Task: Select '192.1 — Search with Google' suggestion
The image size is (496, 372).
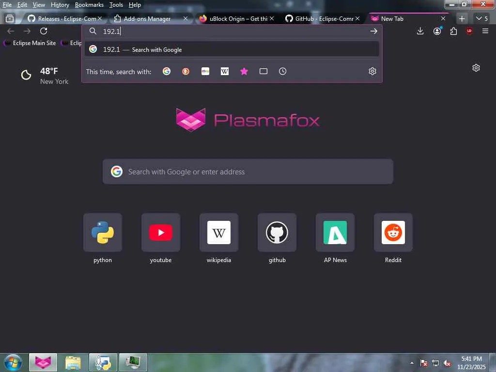Action: coord(232,49)
